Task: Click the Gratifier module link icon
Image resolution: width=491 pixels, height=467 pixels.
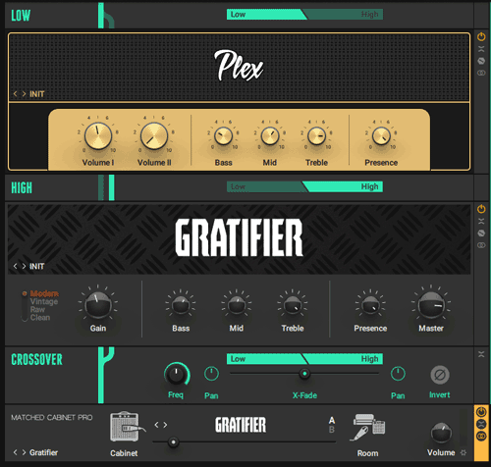Action: (x=481, y=245)
